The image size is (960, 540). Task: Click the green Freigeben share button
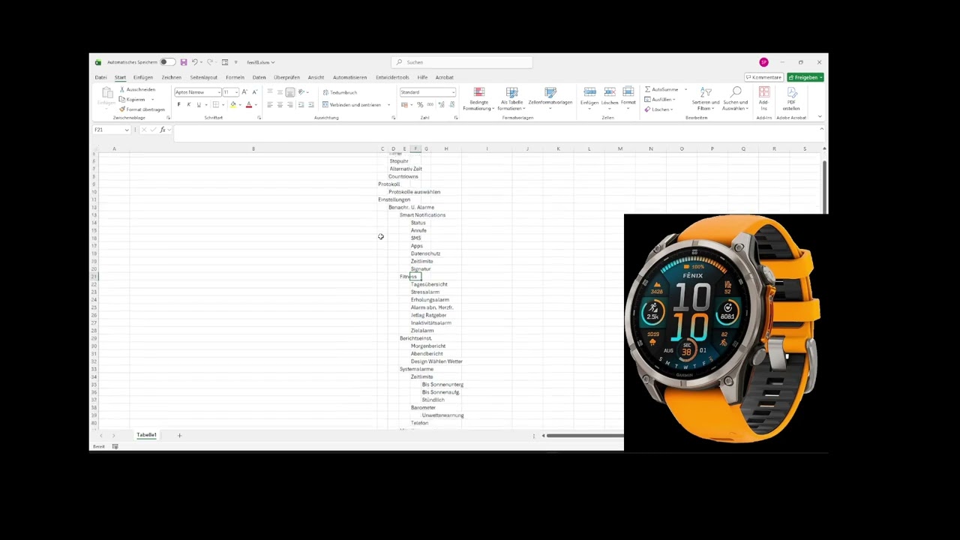pyautogui.click(x=805, y=77)
